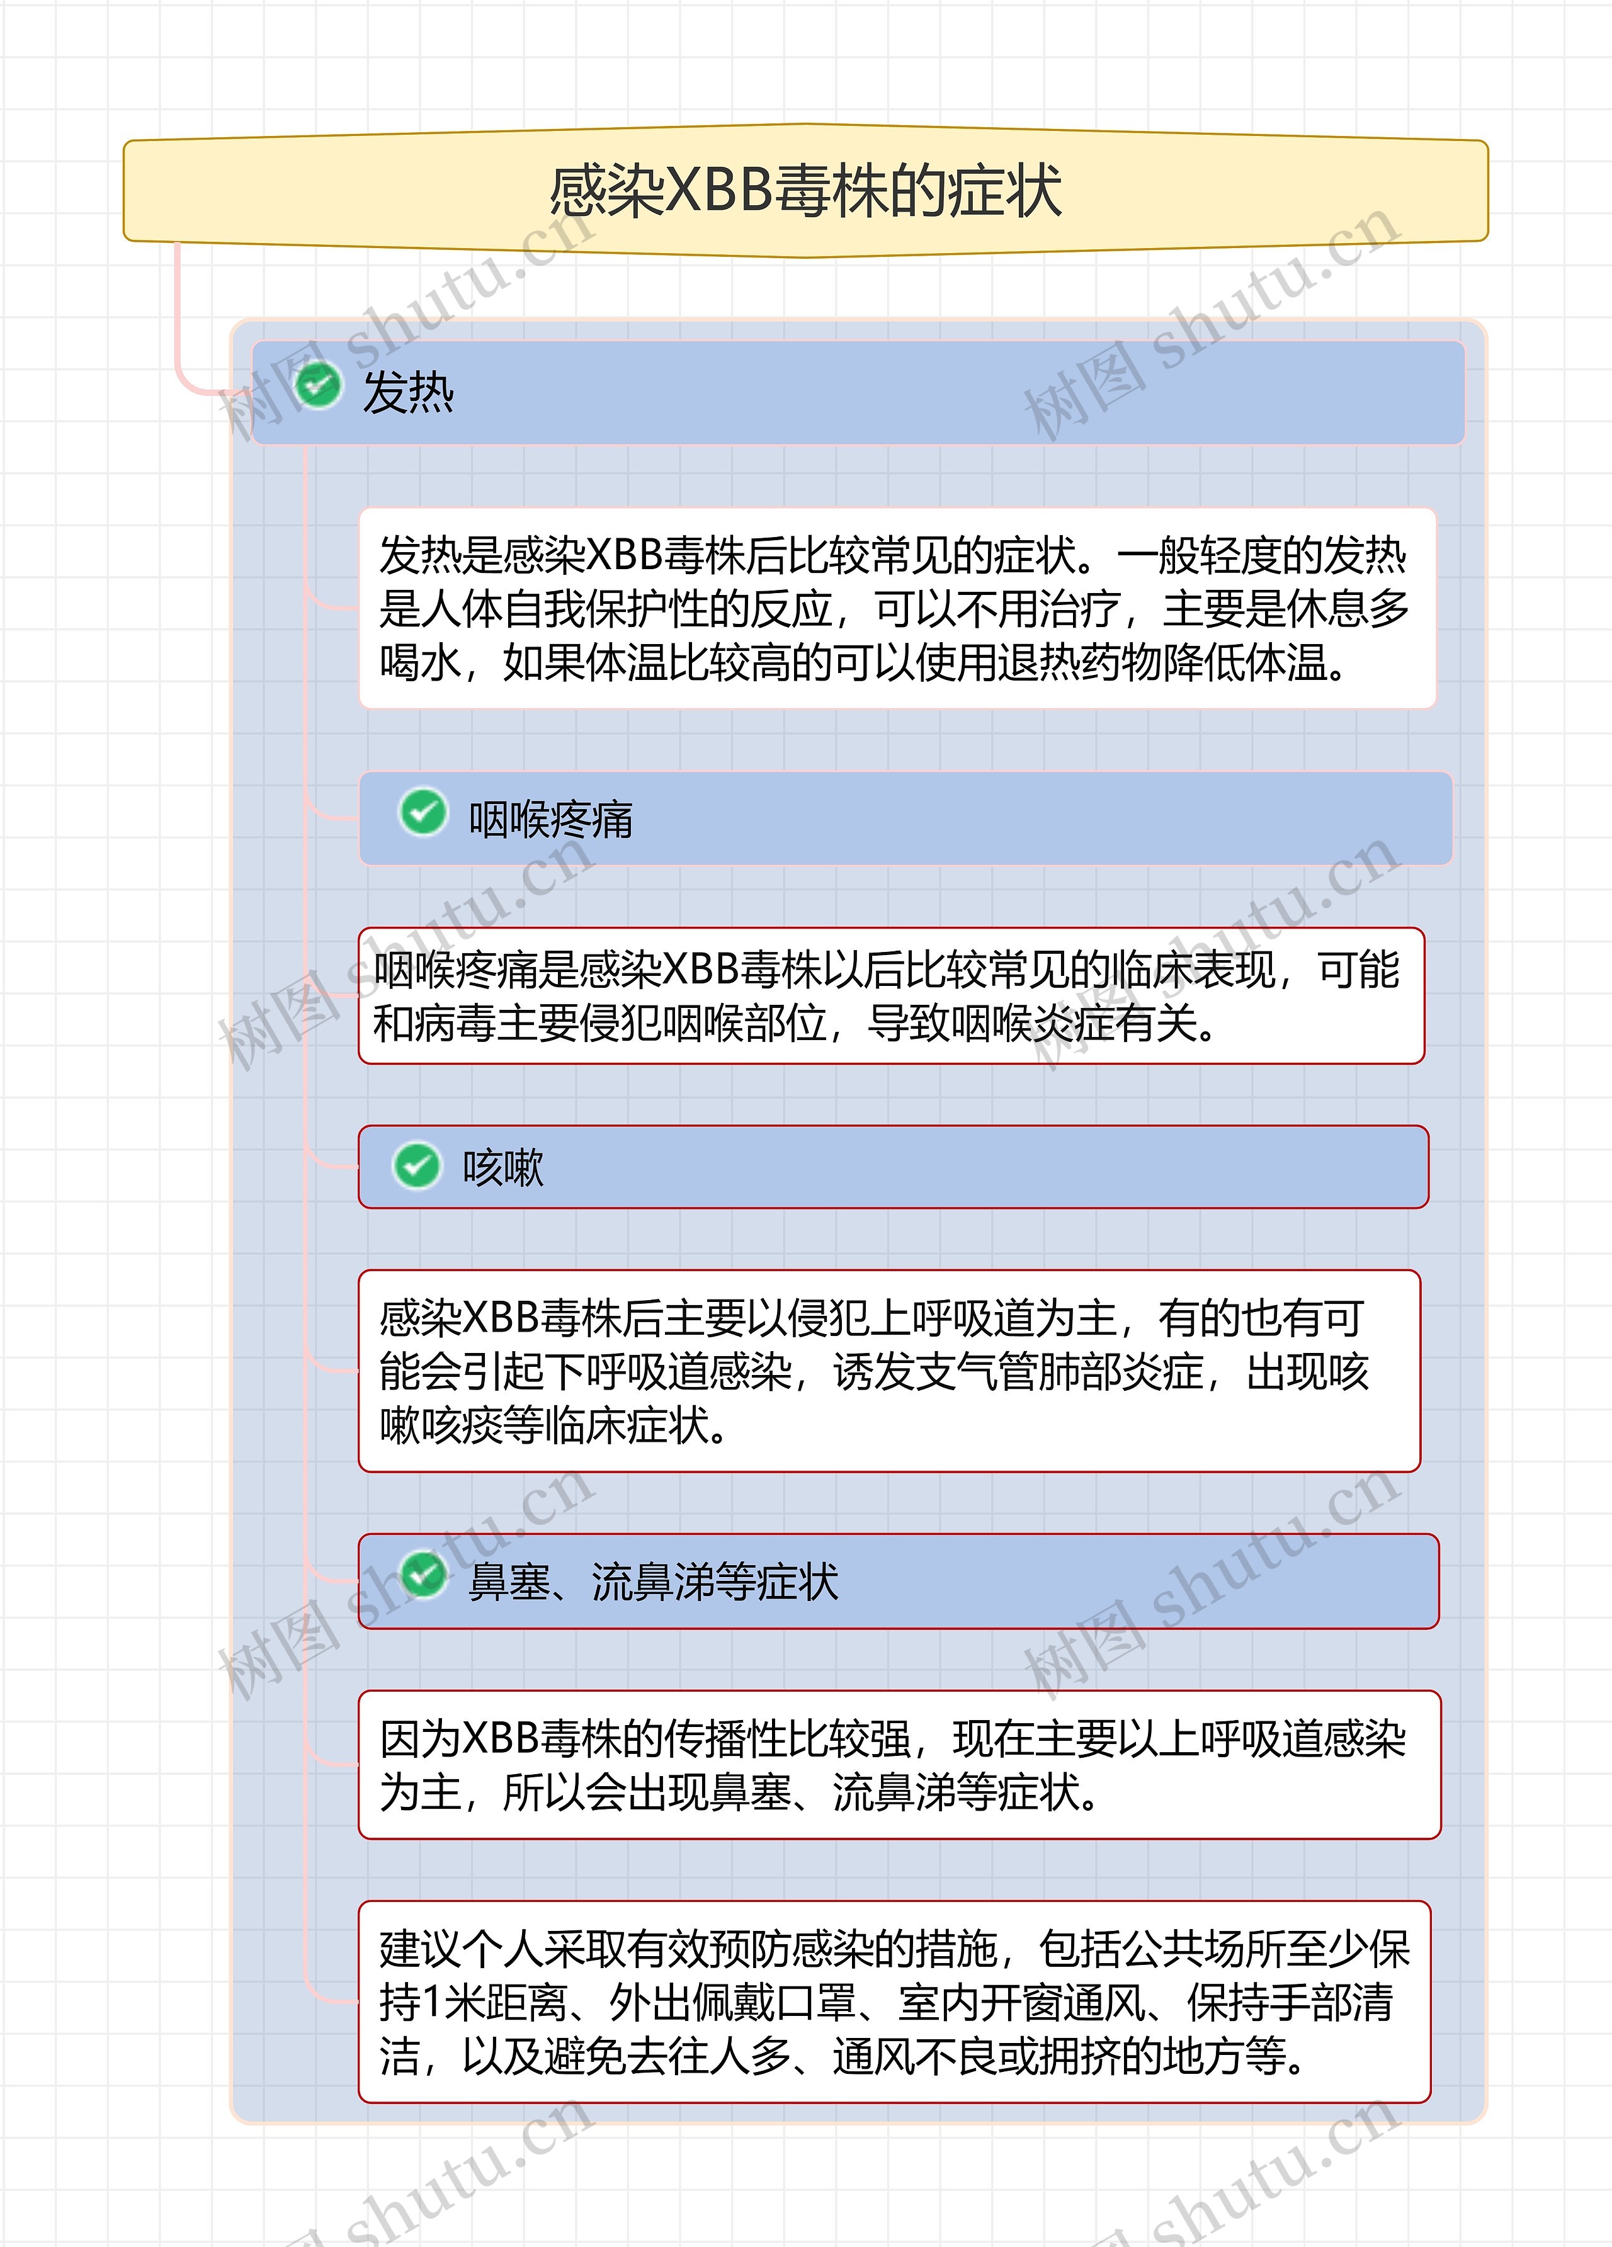1612x2247 pixels.
Task: Click the text box starting 因为XBB毒株的传播性比较强
Action: coord(900,1765)
